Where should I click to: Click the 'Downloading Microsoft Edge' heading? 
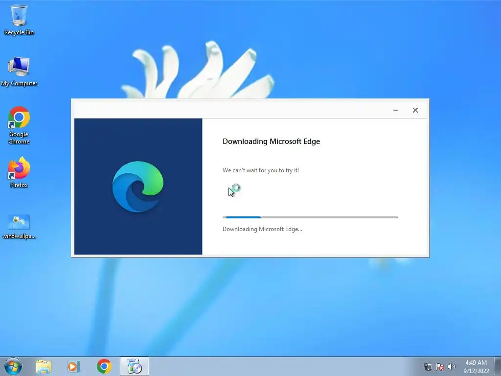coord(271,141)
